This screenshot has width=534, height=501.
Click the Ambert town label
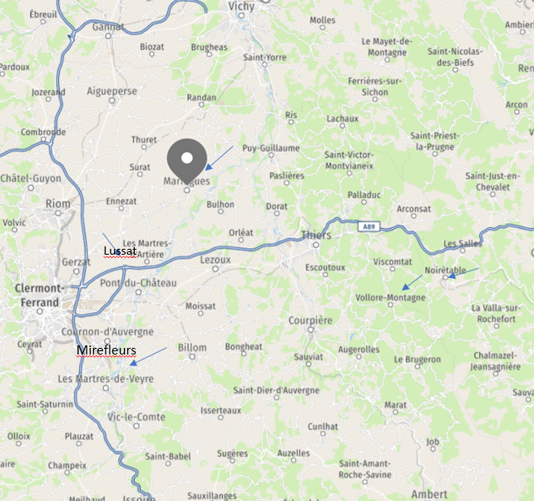pyautogui.click(x=429, y=494)
